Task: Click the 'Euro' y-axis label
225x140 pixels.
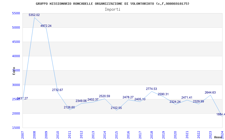Action: [x=14, y=71]
